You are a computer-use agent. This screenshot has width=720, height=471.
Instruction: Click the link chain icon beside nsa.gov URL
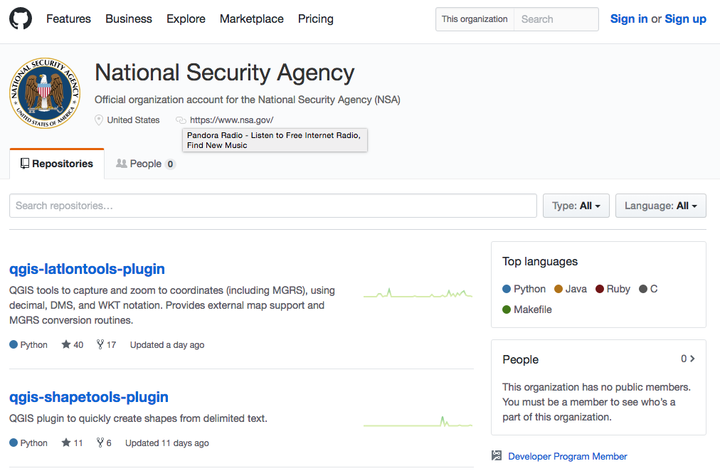[x=181, y=120]
